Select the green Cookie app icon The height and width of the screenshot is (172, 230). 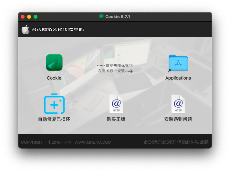coord(54,62)
